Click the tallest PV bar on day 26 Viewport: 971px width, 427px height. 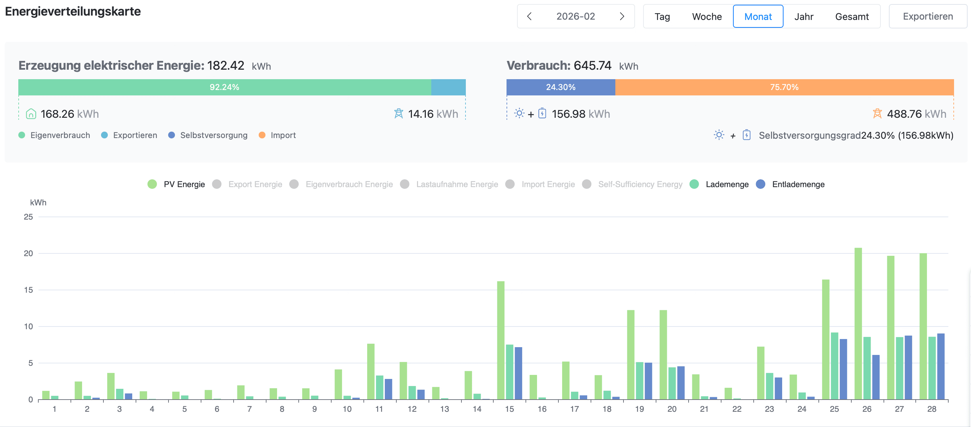click(858, 323)
